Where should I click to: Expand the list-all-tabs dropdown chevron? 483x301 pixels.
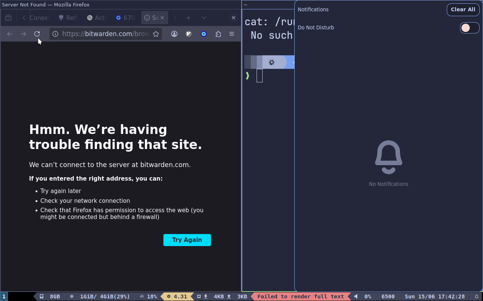[204, 18]
